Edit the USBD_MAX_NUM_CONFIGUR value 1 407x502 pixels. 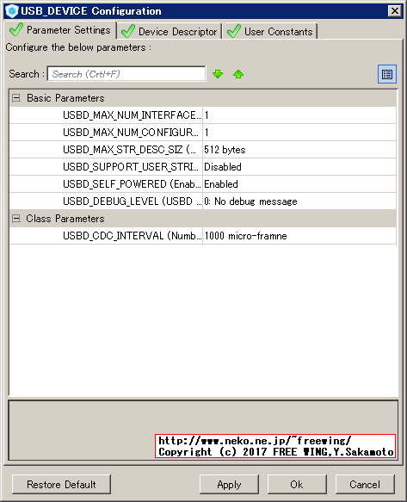coord(299,133)
